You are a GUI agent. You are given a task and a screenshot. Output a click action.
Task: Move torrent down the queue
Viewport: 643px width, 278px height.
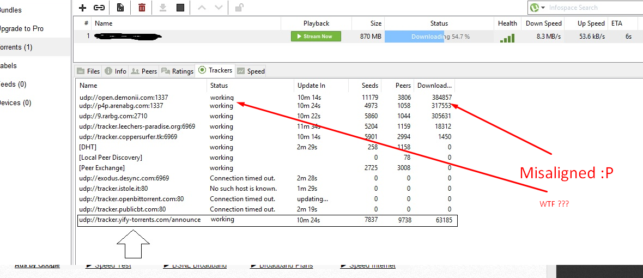[219, 8]
